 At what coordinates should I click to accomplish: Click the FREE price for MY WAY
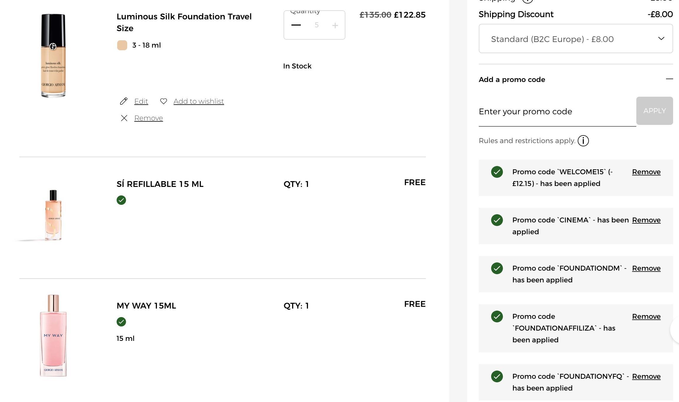[415, 304]
